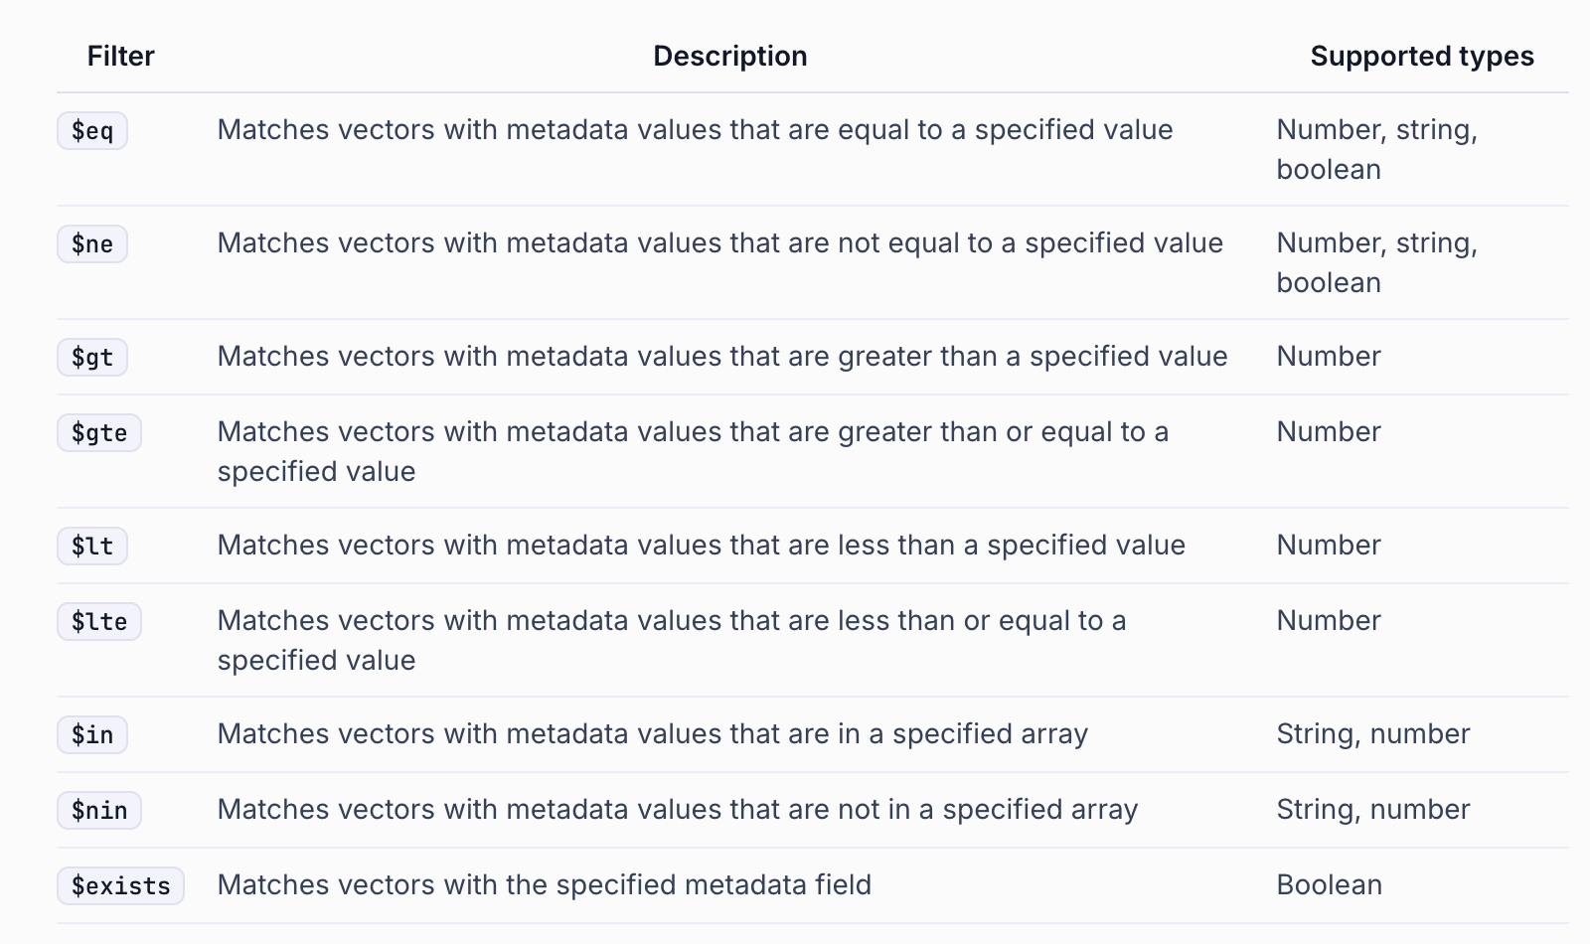Select the $lte filter badge
Viewport: 1590px width, 944px height.
tap(99, 621)
